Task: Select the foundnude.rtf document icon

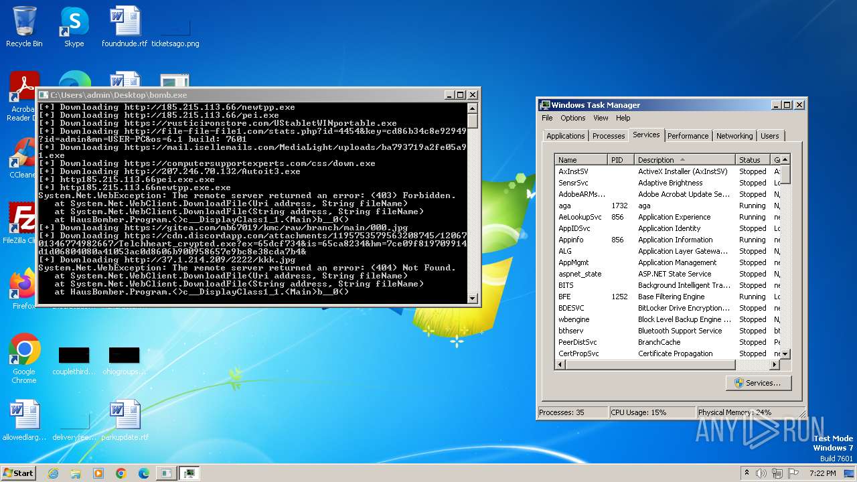Action: [x=125, y=27]
